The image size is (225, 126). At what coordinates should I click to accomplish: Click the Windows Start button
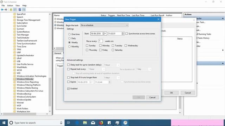[4, 123]
